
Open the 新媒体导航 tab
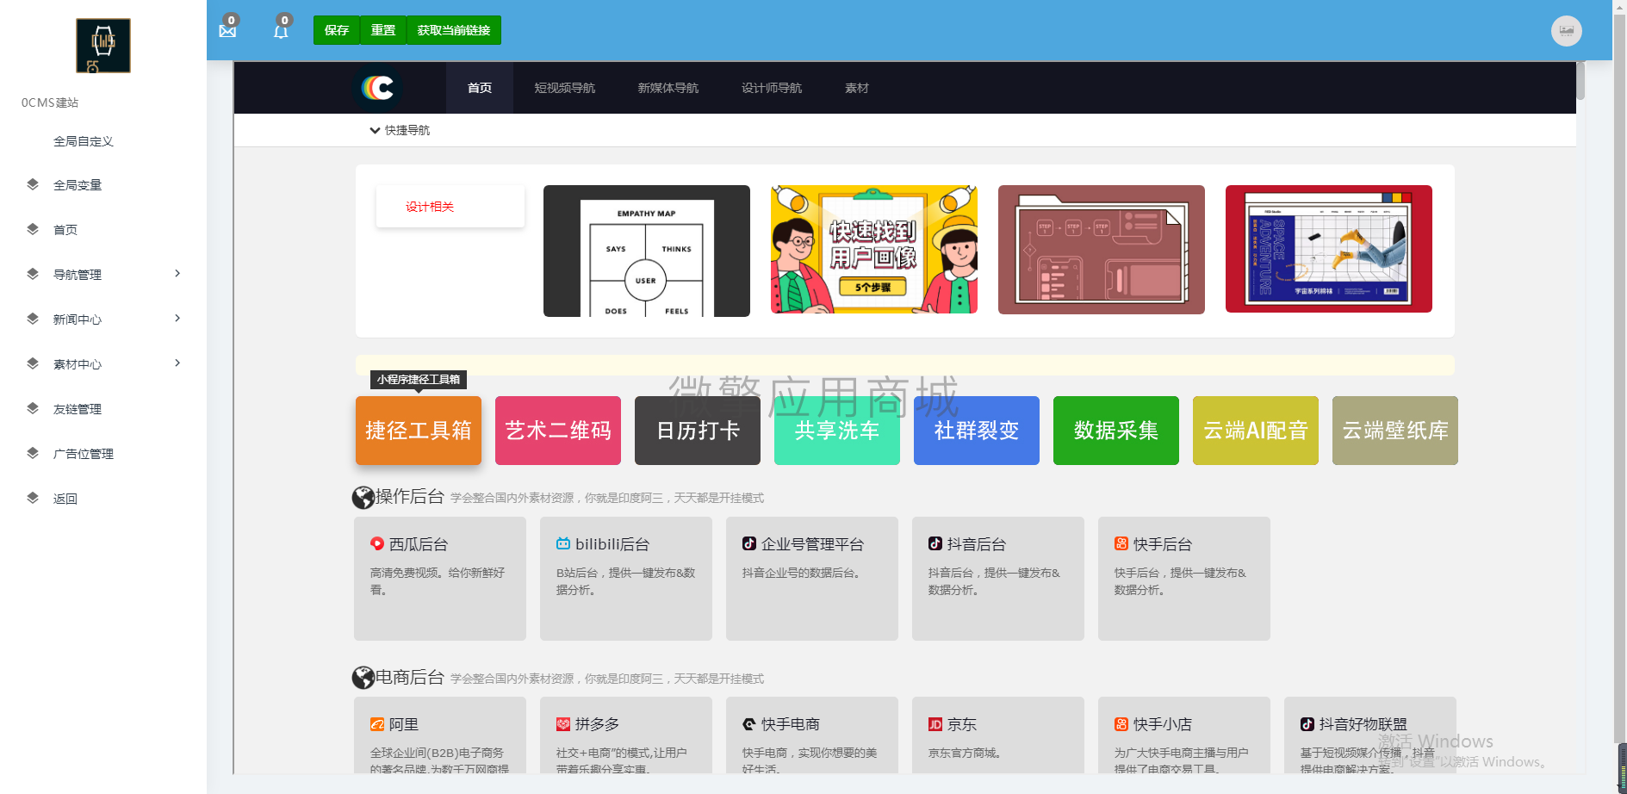tap(668, 88)
